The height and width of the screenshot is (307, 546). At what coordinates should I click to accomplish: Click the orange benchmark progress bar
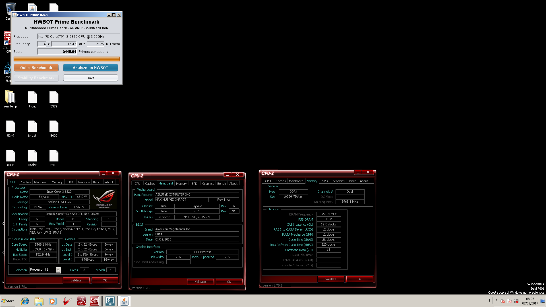(67, 59)
